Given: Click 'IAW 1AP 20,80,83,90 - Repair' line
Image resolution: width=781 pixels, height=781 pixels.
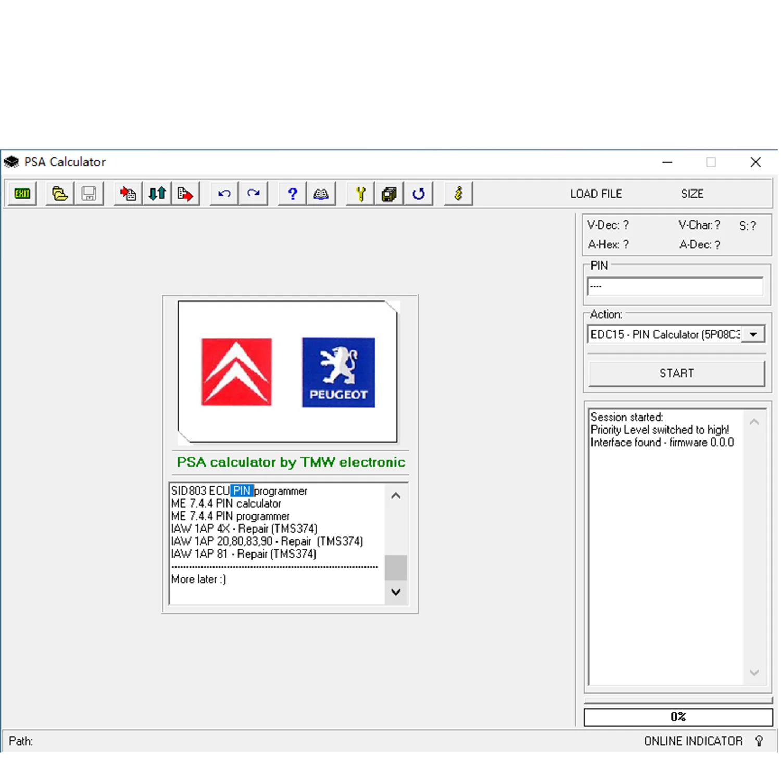Looking at the screenshot, I should (x=267, y=541).
